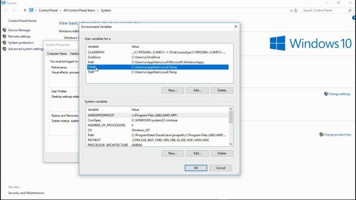Select ComSpec system variable row

[x=158, y=120]
